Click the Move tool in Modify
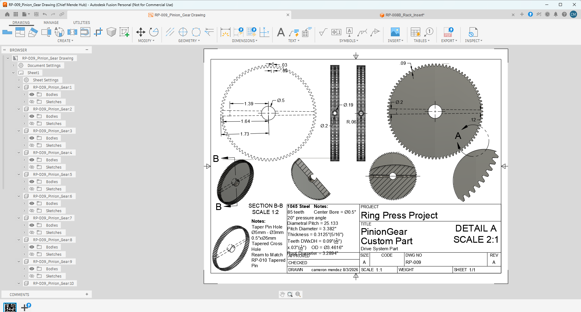581x312 pixels. coord(140,32)
